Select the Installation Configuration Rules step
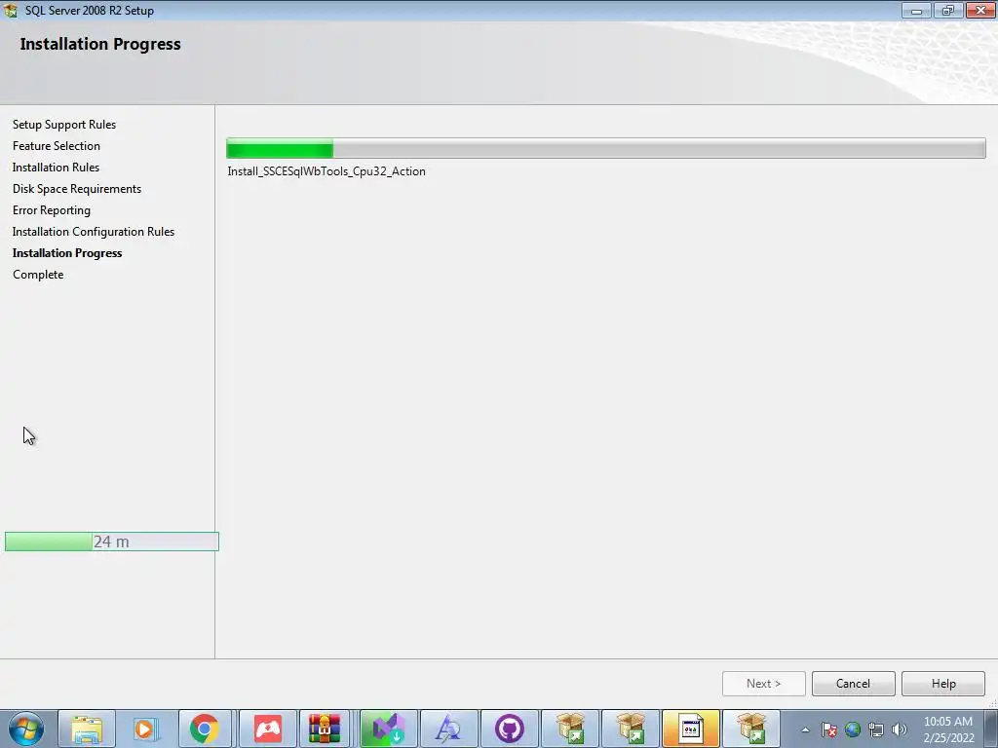This screenshot has height=748, width=998. click(94, 232)
